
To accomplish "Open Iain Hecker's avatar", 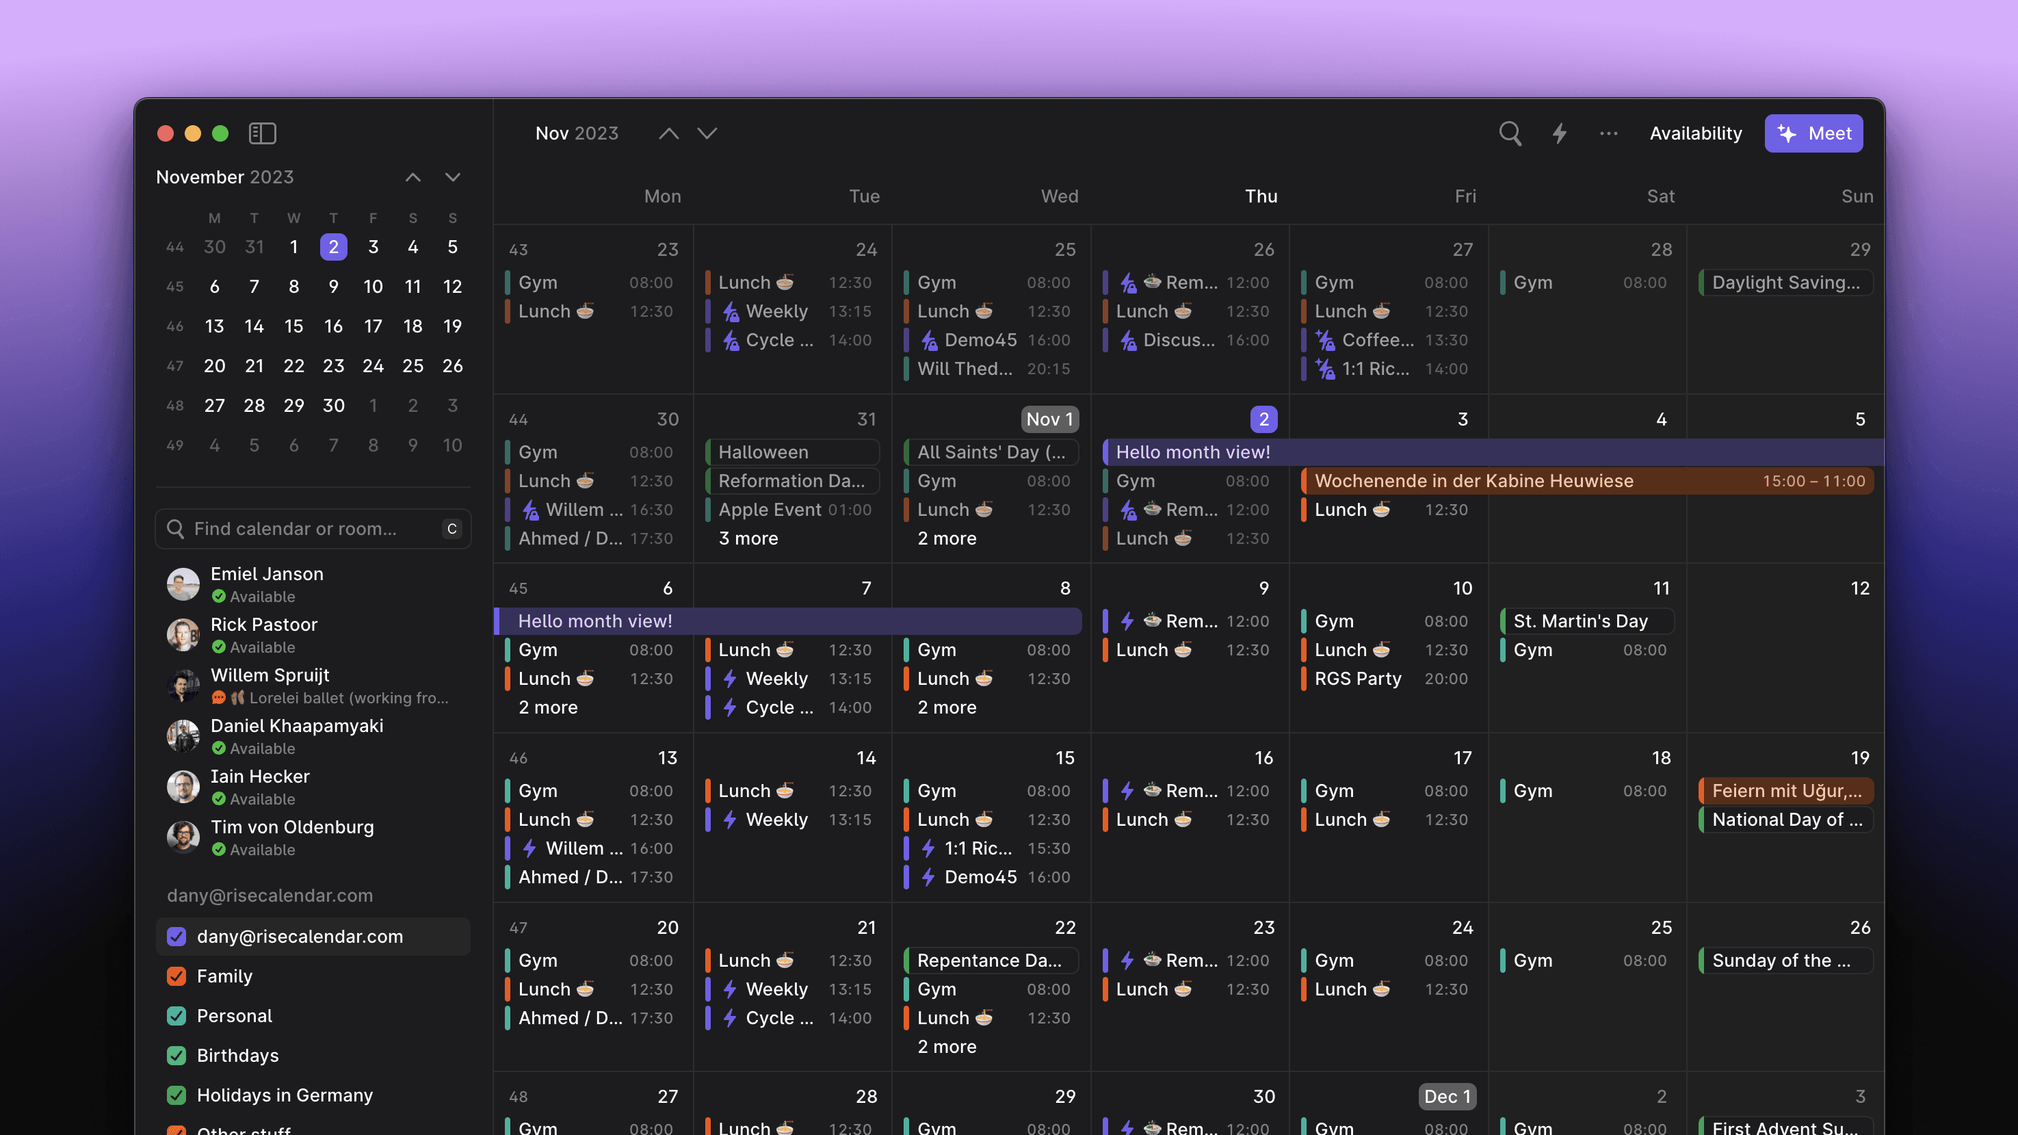I will 183,787.
